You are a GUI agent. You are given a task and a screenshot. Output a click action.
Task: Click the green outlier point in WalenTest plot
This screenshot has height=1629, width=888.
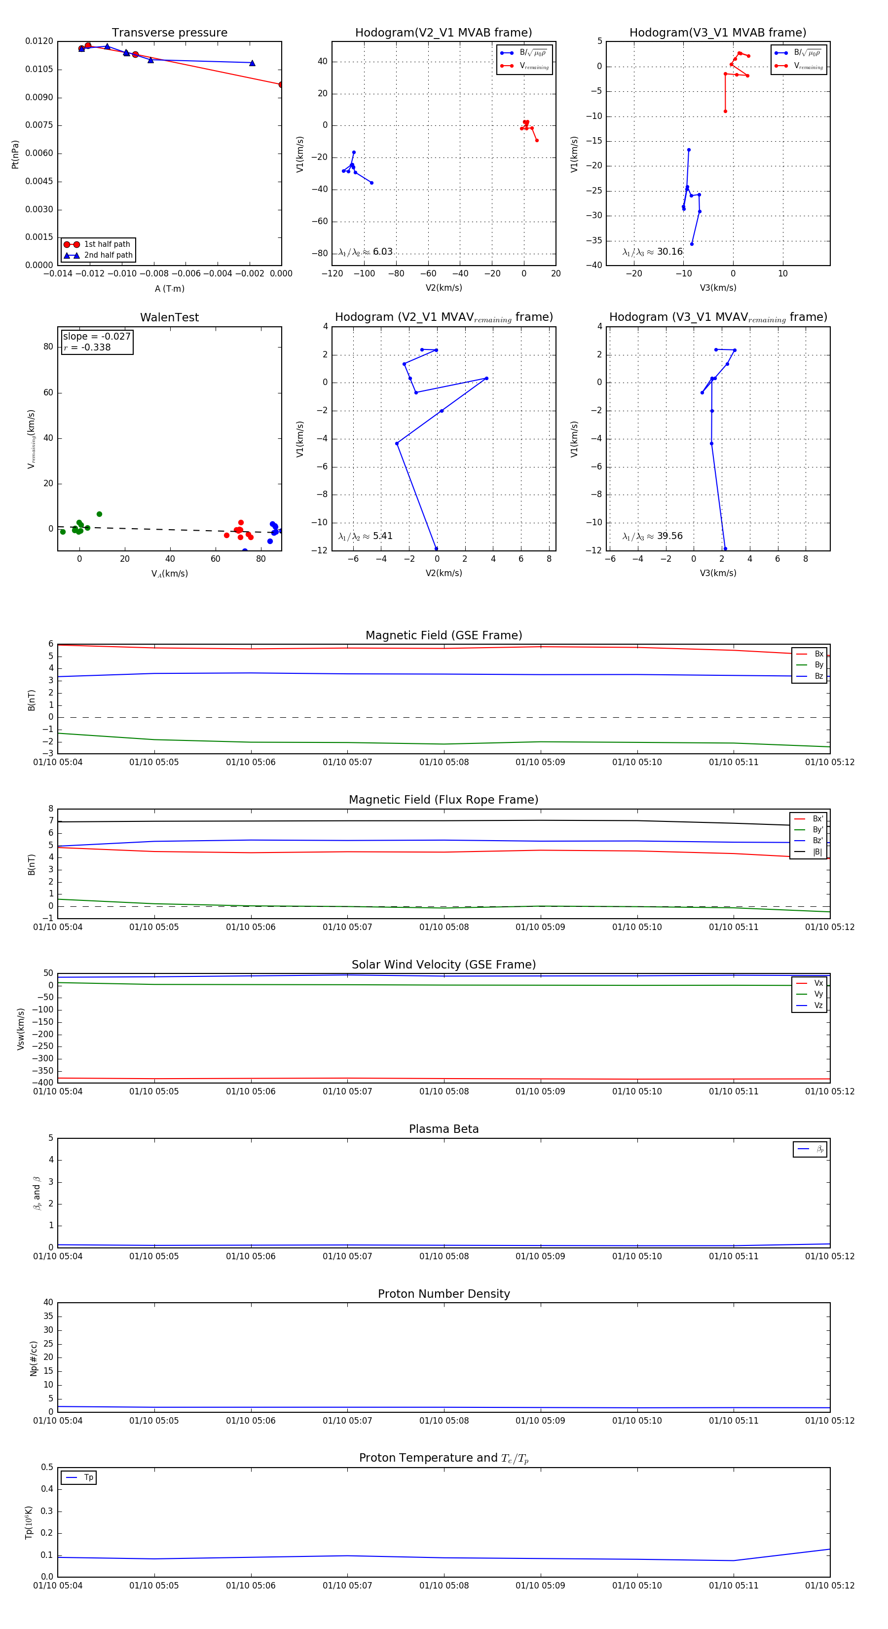pyautogui.click(x=99, y=514)
